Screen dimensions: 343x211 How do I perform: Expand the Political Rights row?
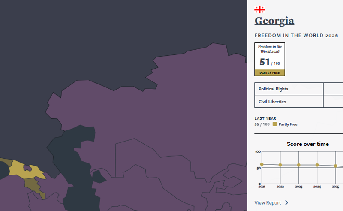[289, 89]
